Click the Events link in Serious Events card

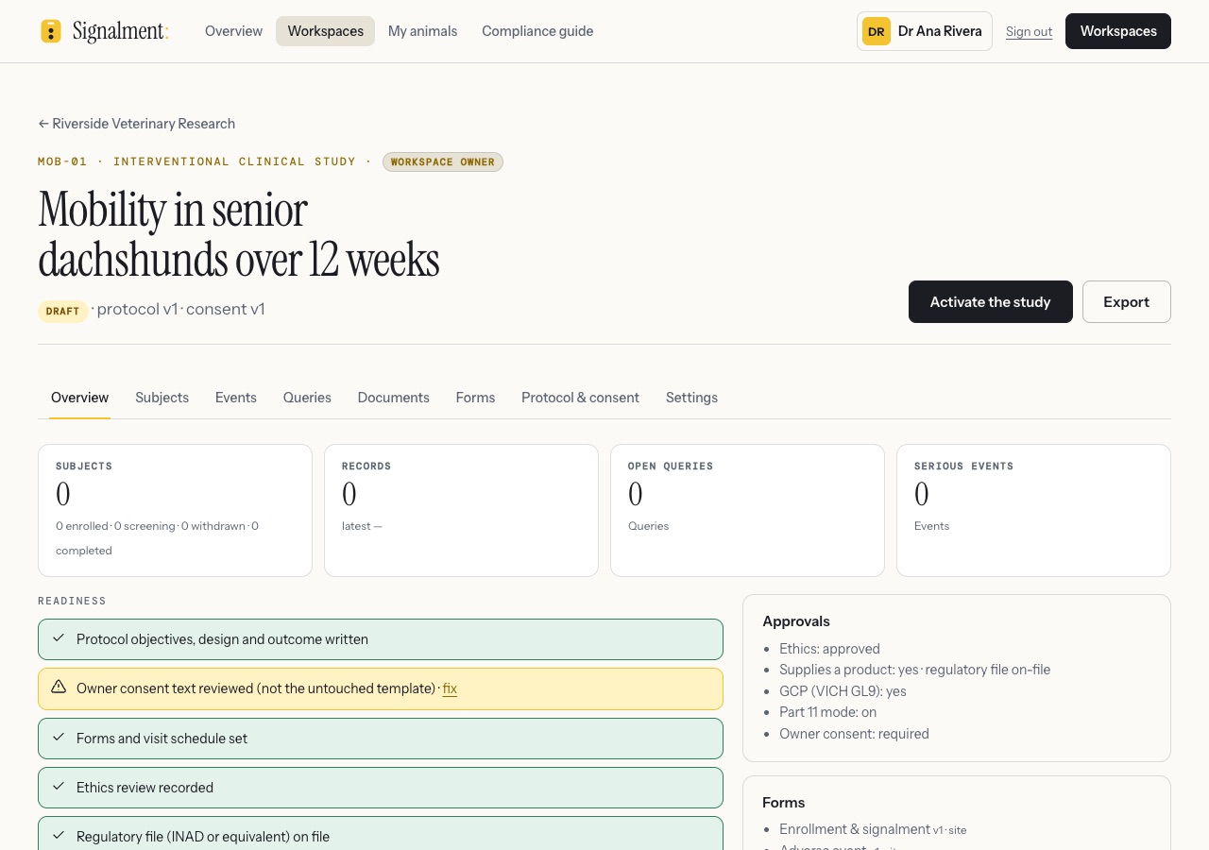(931, 526)
